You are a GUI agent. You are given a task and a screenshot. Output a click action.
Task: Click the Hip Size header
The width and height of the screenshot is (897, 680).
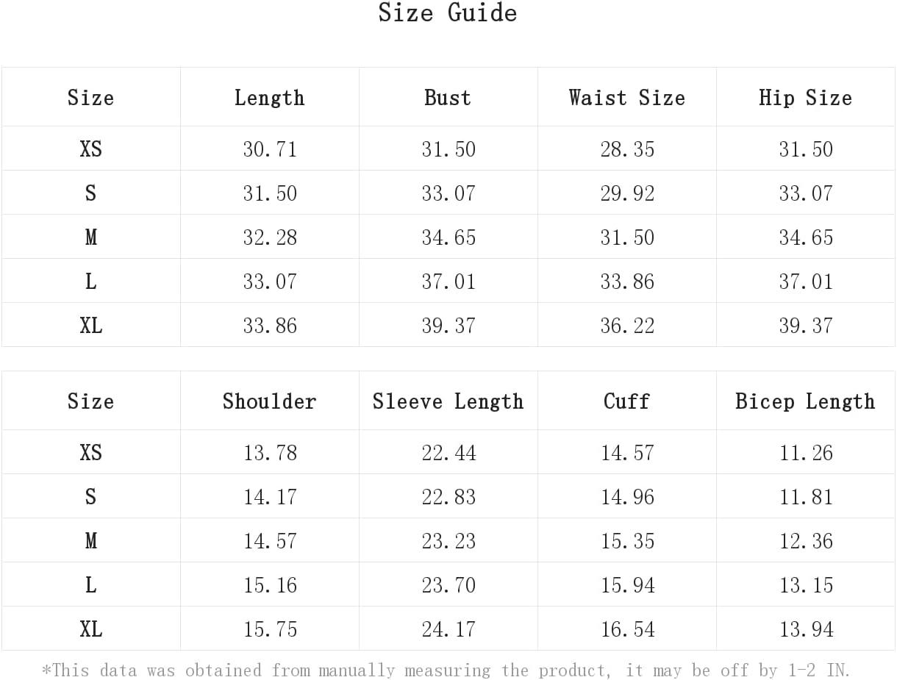[805, 97]
